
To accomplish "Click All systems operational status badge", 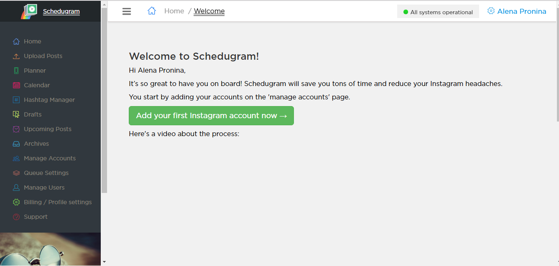I will pyautogui.click(x=438, y=12).
